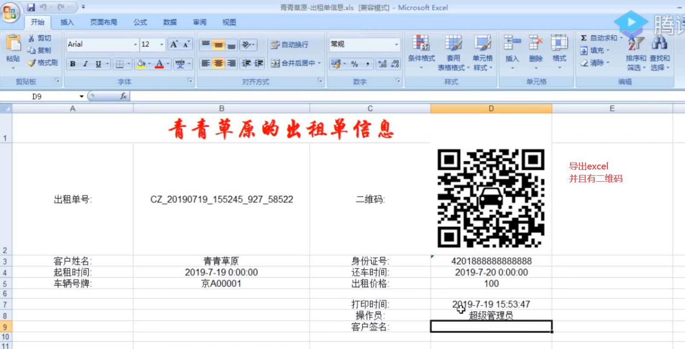Image resolution: width=685 pixels, height=349 pixels.
Task: Decrease font size with the small A icon
Action: tap(186, 44)
